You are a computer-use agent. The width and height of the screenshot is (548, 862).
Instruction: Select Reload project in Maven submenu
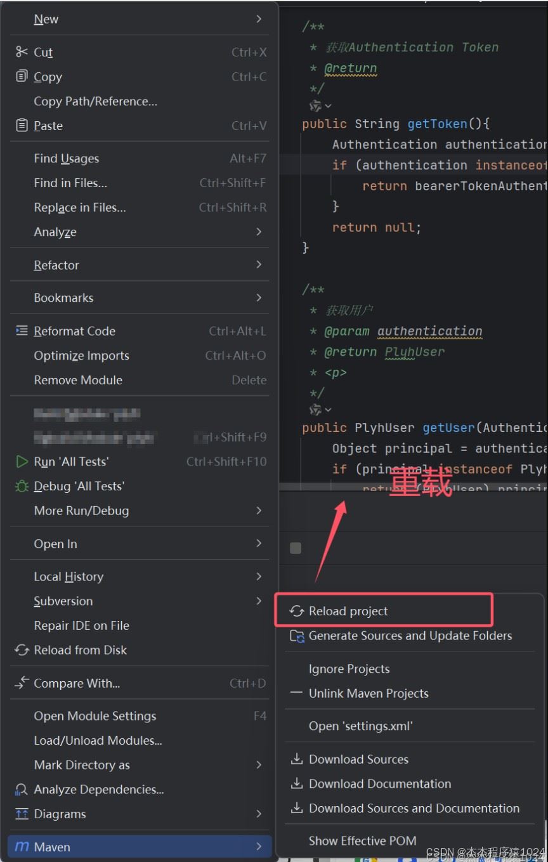348,611
